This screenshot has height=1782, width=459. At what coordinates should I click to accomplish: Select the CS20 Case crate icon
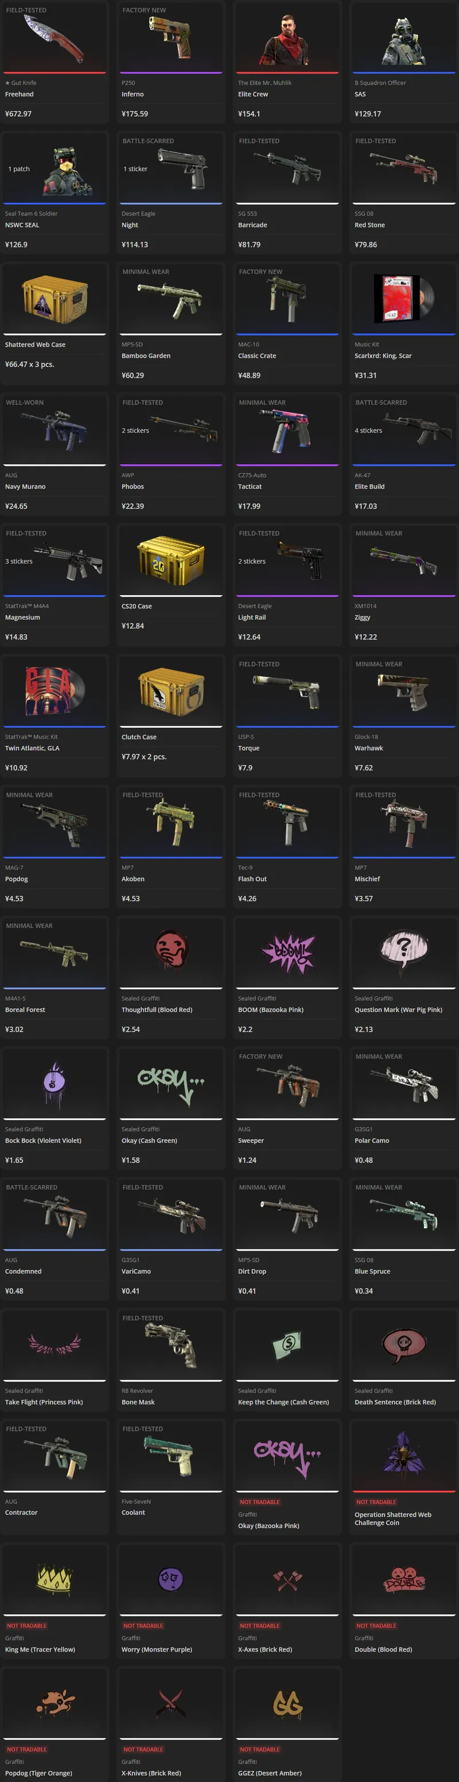pos(171,561)
